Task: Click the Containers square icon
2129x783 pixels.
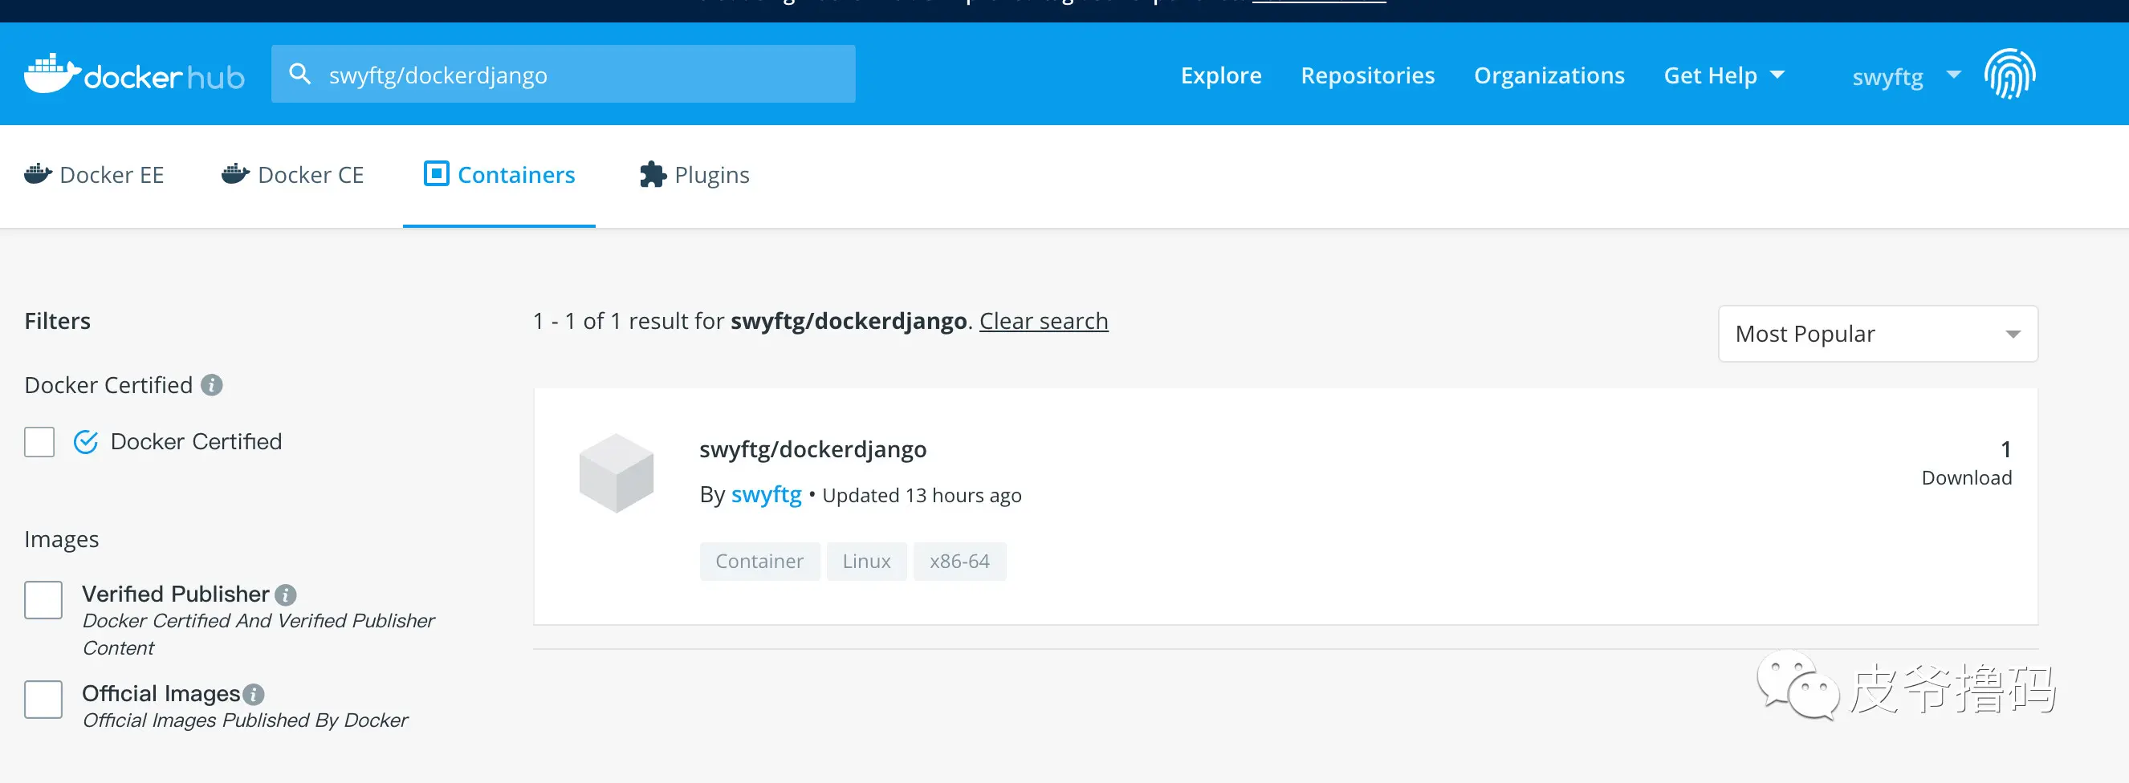Action: (x=437, y=174)
